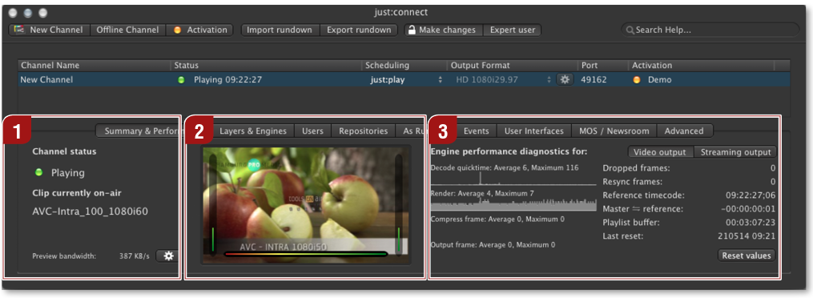Click the Make changes lock button
The width and height of the screenshot is (813, 298).
click(443, 30)
